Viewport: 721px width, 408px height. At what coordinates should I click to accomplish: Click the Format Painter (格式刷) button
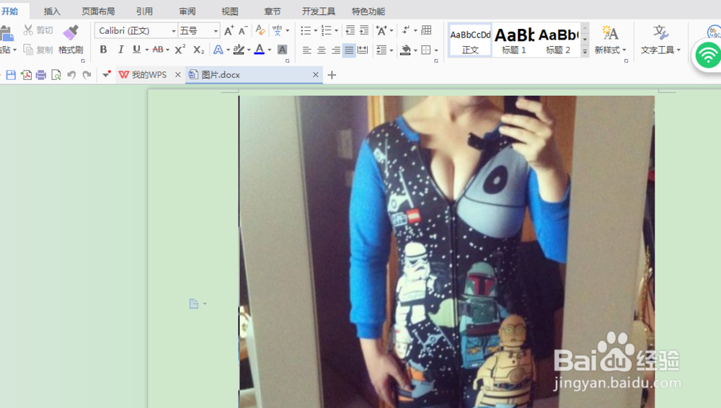[71, 40]
